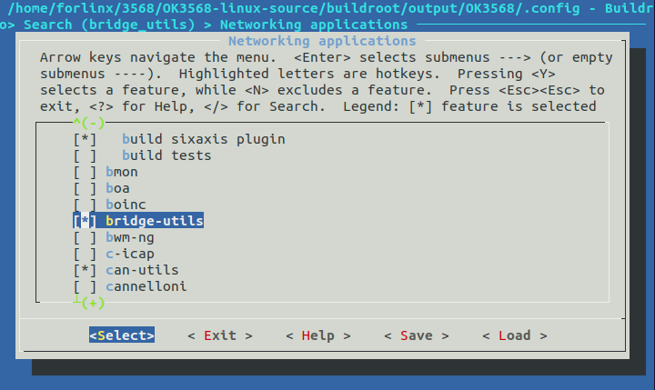The width and height of the screenshot is (655, 390).
Task: Click the Exit button
Action: point(219,335)
